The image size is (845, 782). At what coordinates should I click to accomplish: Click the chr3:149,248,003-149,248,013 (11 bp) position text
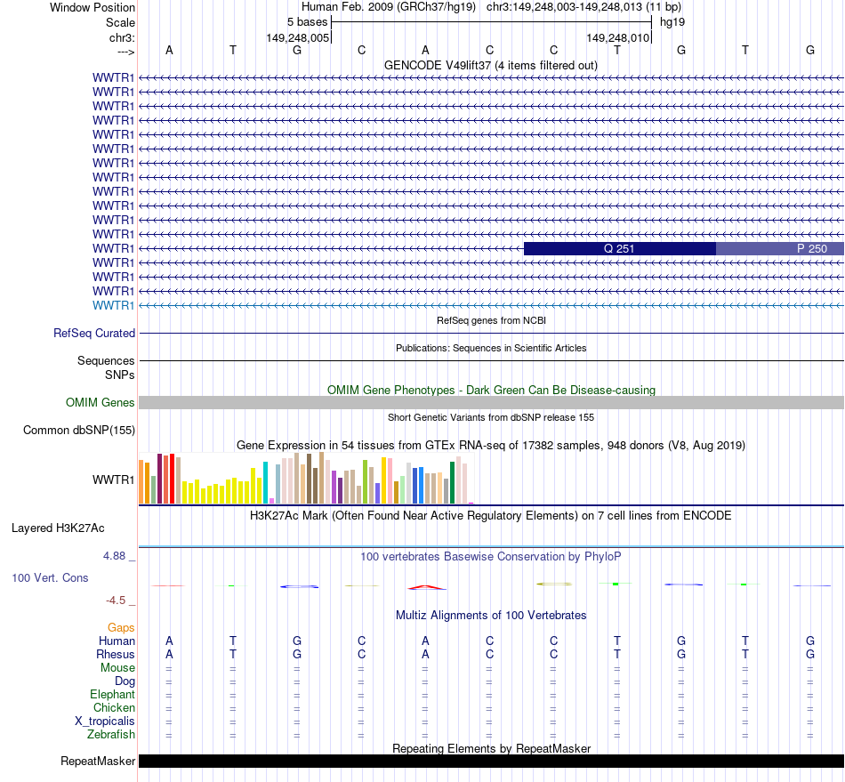click(x=583, y=7)
